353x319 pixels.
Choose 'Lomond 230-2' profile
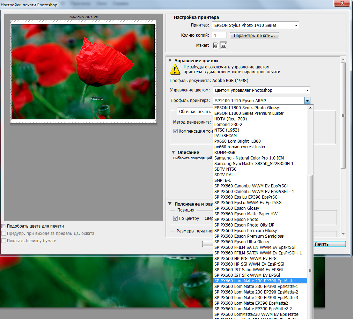tap(260, 124)
